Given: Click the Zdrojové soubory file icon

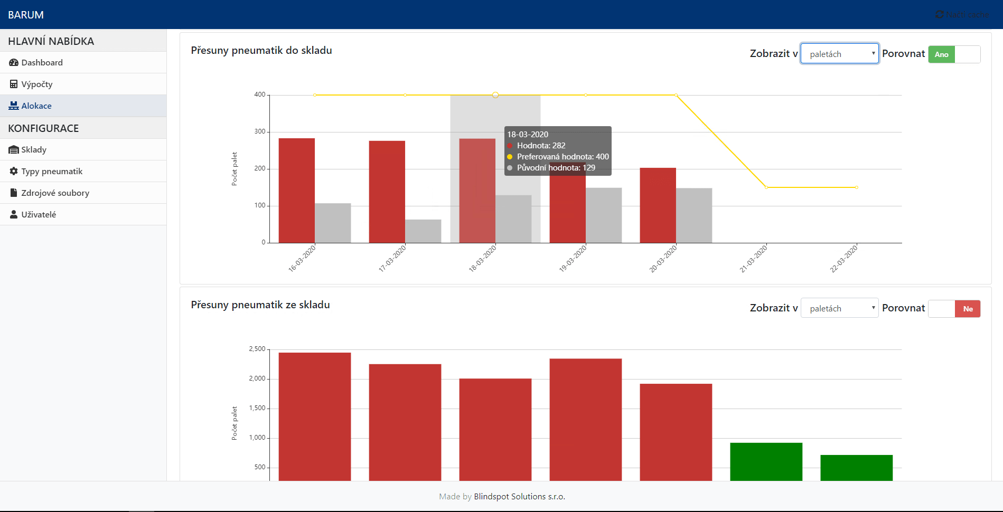Looking at the screenshot, I should (x=14, y=193).
